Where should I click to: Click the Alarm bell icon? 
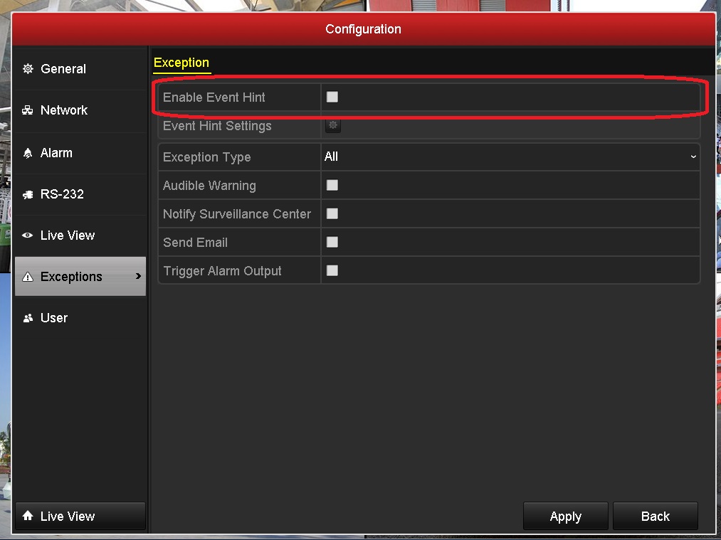pos(28,153)
